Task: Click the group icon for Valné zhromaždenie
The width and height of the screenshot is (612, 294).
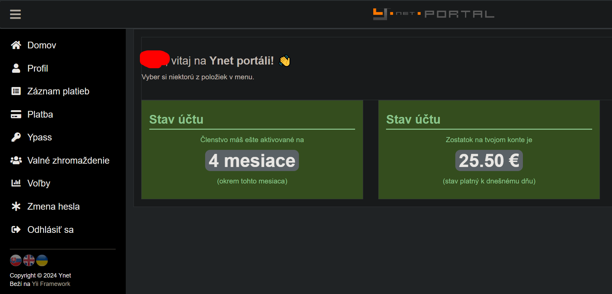Action: (x=16, y=160)
